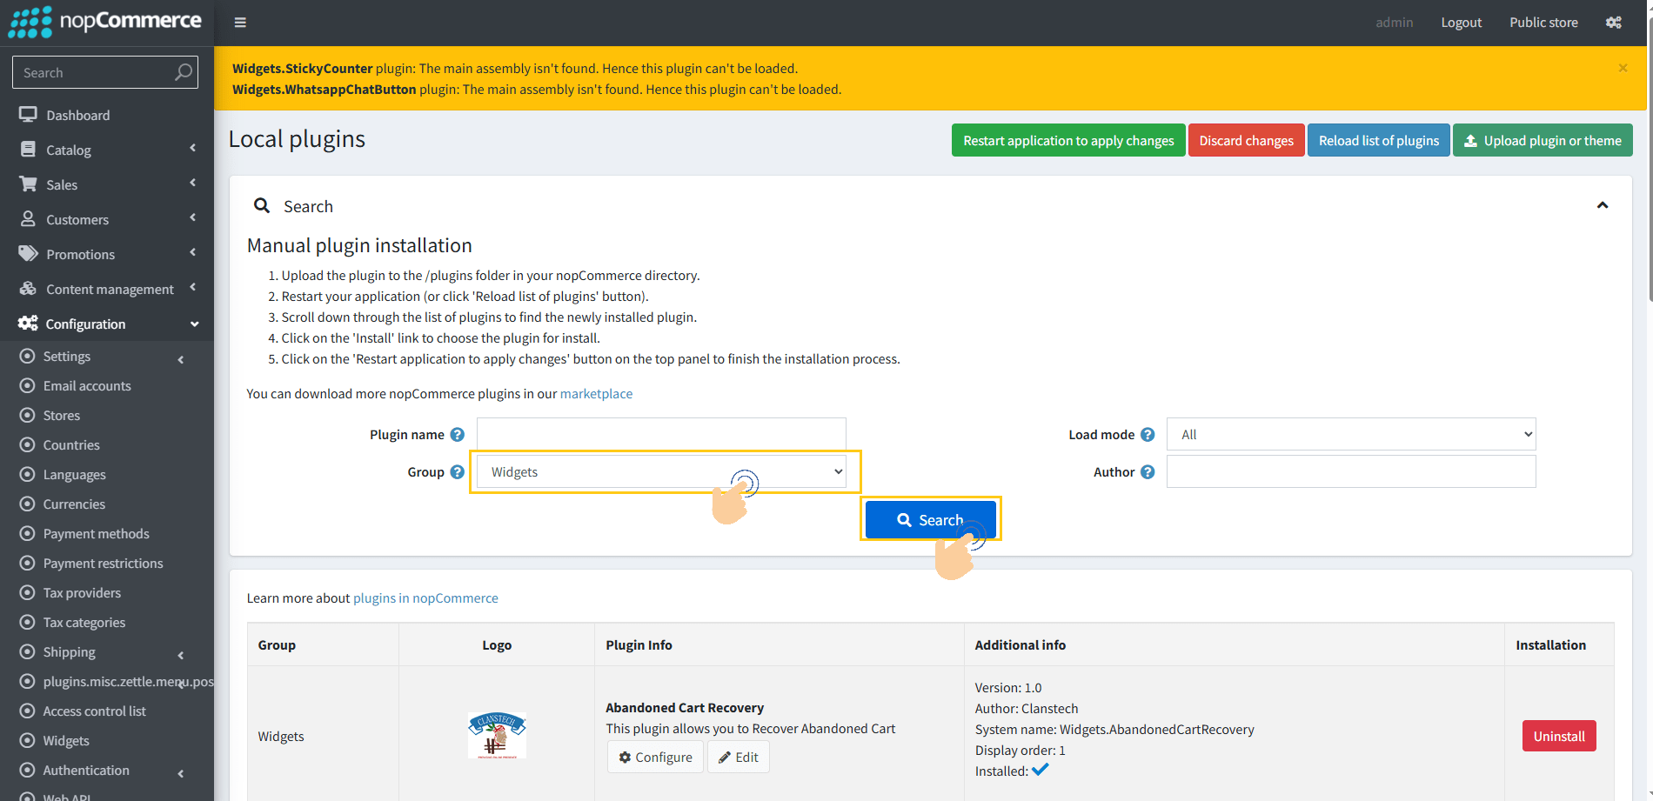
Task: Click the hamburger menu toggle icon
Action: pyautogui.click(x=240, y=23)
